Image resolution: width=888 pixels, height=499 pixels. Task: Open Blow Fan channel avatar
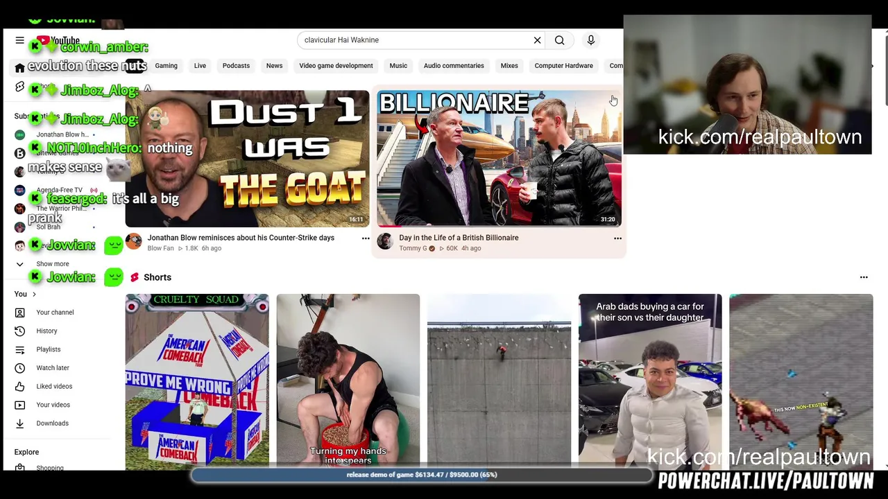click(133, 241)
